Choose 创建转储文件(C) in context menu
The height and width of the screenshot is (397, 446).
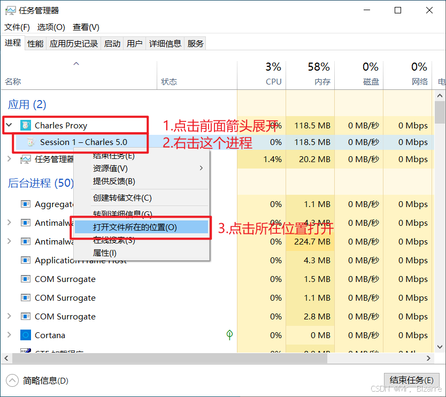click(x=141, y=198)
